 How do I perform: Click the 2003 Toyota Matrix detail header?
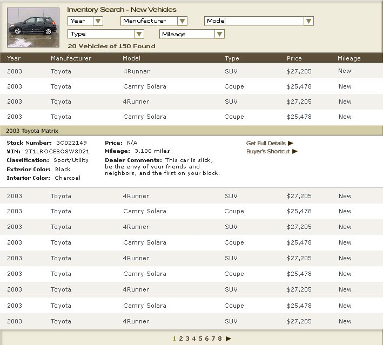pyautogui.click(x=191, y=131)
